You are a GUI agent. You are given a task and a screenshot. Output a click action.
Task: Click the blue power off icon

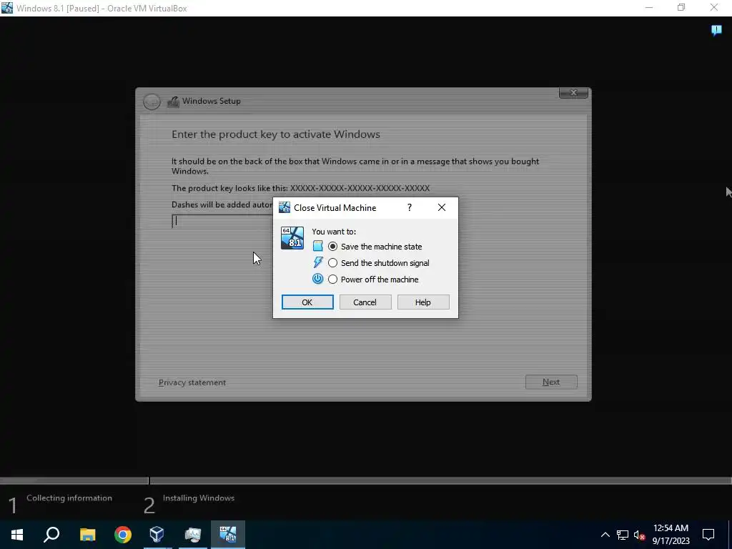tap(318, 279)
